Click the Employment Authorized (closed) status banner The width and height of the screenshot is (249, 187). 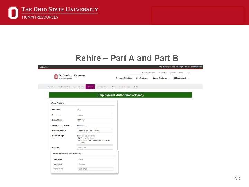point(120,95)
